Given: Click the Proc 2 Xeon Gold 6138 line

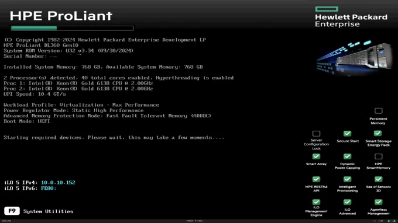Looking at the screenshot, I should pos(78,89).
